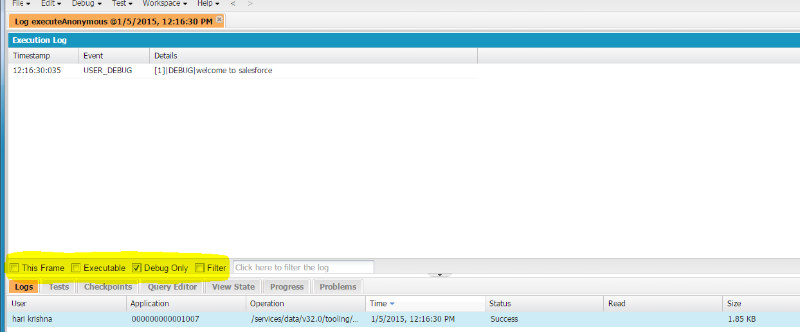Open the File menu dropdown
Image resolution: width=800 pixels, height=332 pixels.
tap(21, 3)
